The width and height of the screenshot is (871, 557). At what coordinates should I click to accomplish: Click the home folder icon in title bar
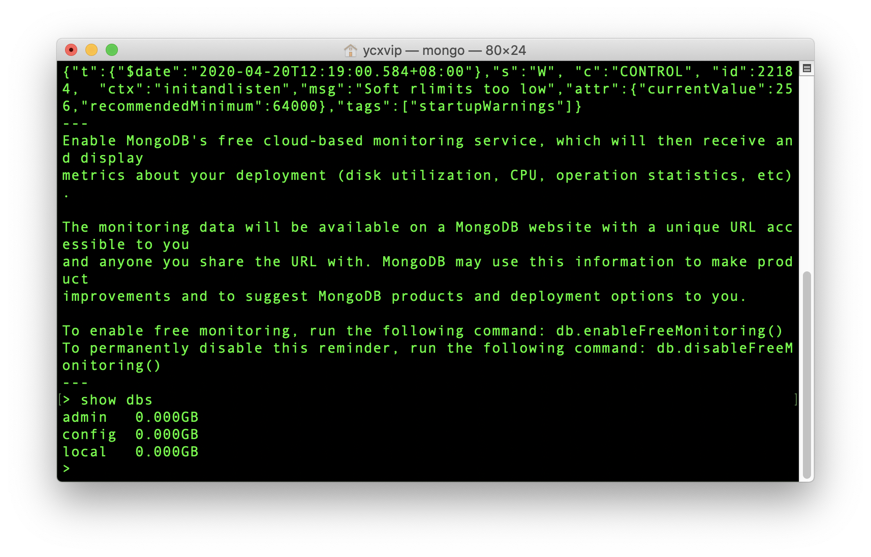coord(350,50)
